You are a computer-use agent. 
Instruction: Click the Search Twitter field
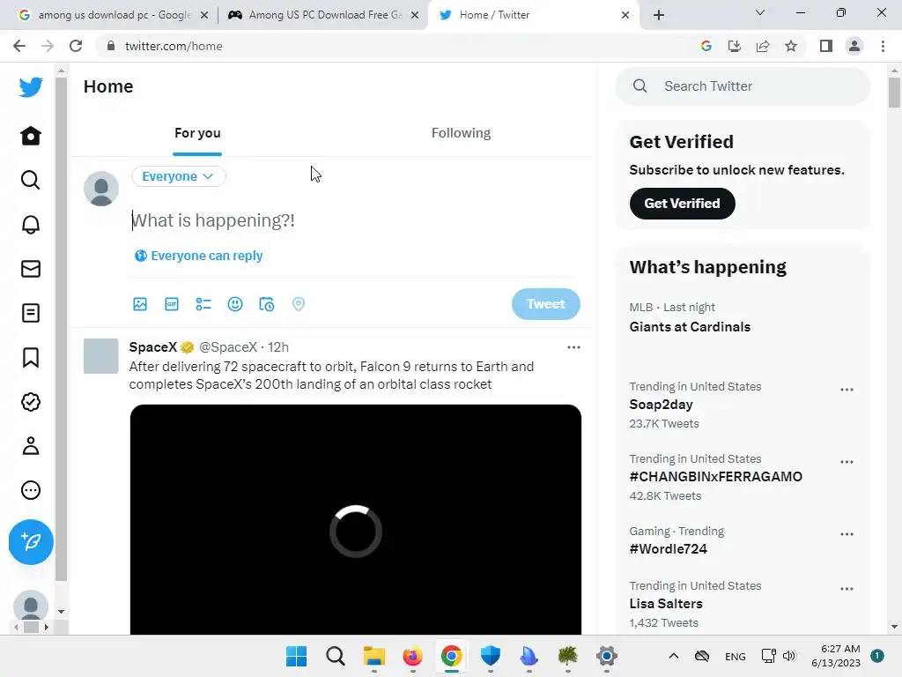point(743,86)
